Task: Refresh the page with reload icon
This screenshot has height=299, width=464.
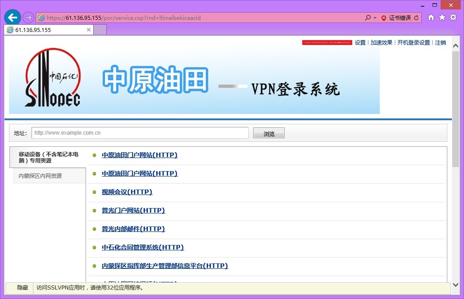Action: coord(416,18)
